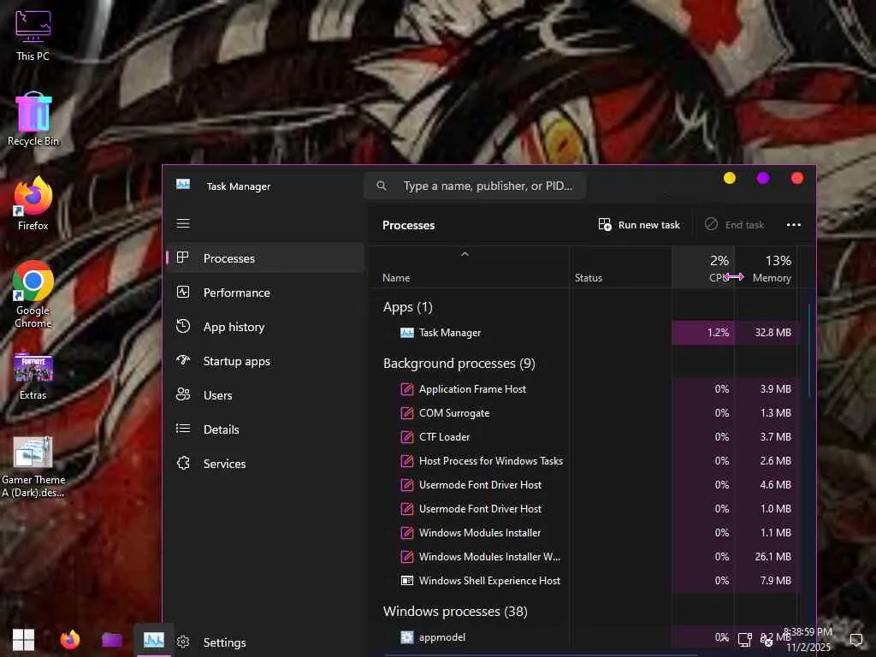Click the appmodel gear icon
876x657 pixels.
click(x=407, y=637)
